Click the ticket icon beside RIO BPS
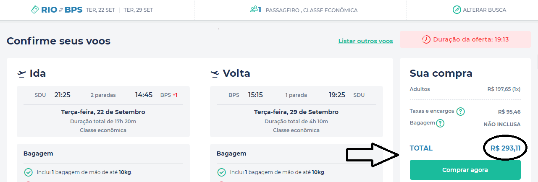 [x=35, y=10]
